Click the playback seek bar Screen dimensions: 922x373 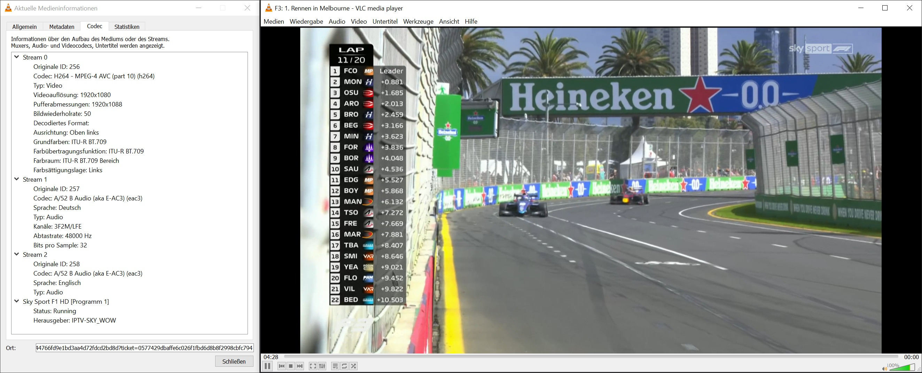(591, 357)
